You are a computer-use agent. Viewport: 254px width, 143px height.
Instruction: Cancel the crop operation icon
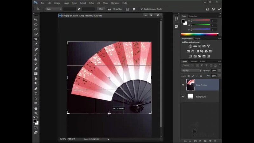tap(213, 9)
